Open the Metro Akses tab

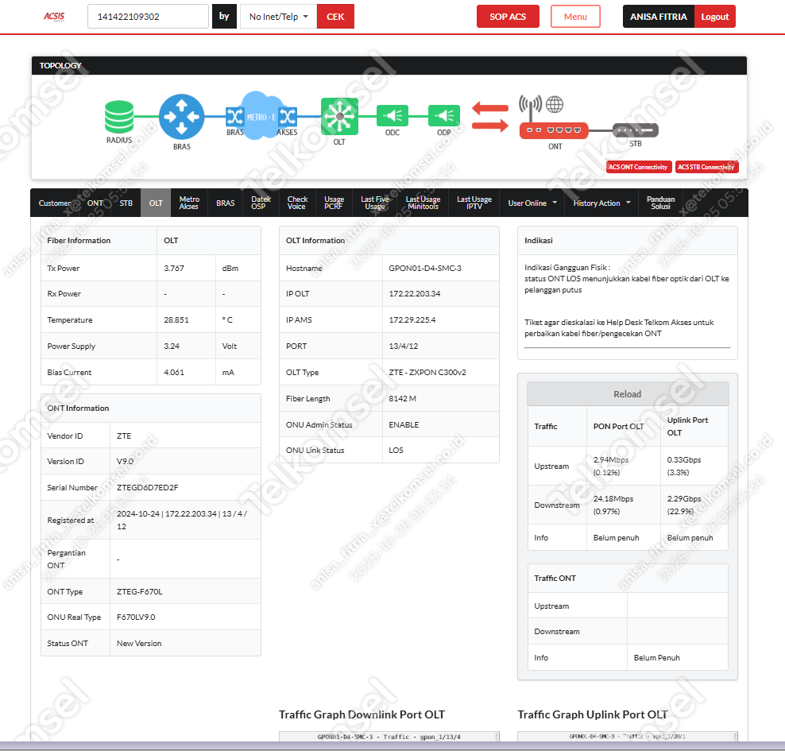pyautogui.click(x=189, y=203)
